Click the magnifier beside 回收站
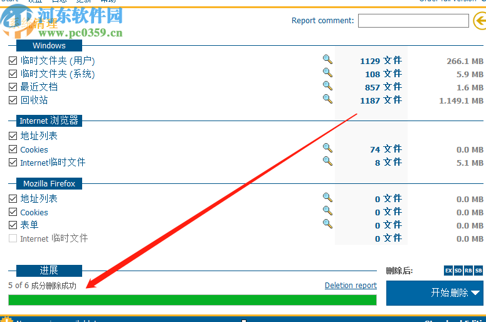This screenshot has width=486, height=322. pyautogui.click(x=327, y=99)
